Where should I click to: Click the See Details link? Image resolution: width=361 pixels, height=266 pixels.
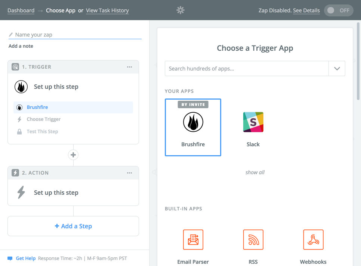[306, 10]
